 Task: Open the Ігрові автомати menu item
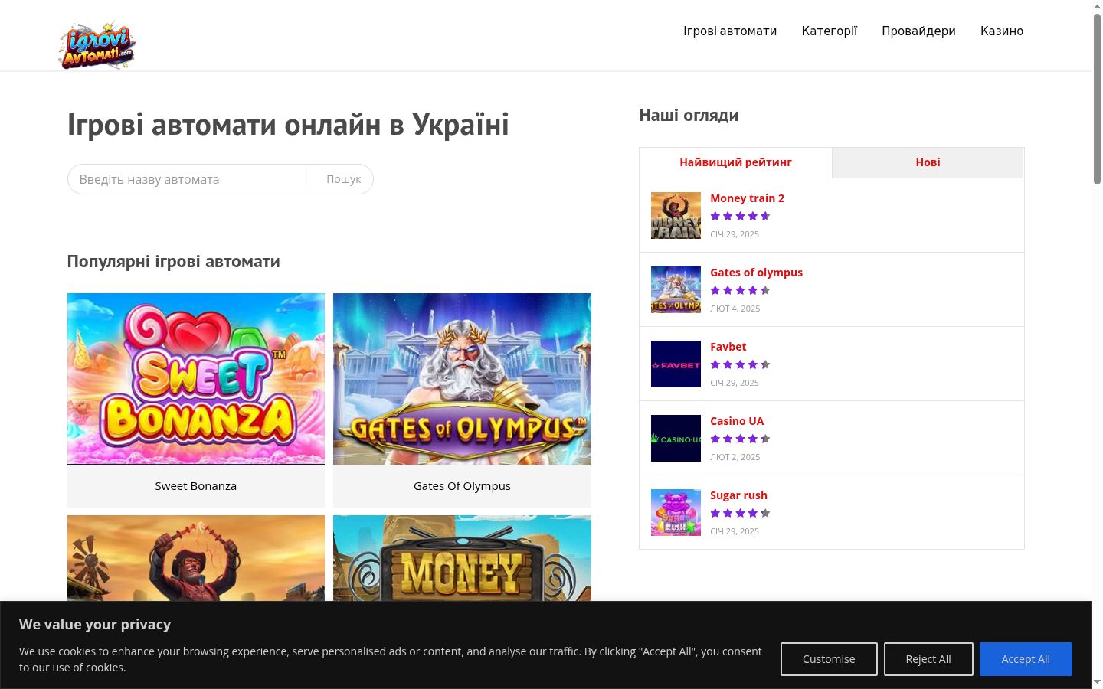pos(730,31)
